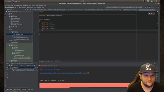Minimize the Run tool window

pyautogui.click(x=157, y=63)
